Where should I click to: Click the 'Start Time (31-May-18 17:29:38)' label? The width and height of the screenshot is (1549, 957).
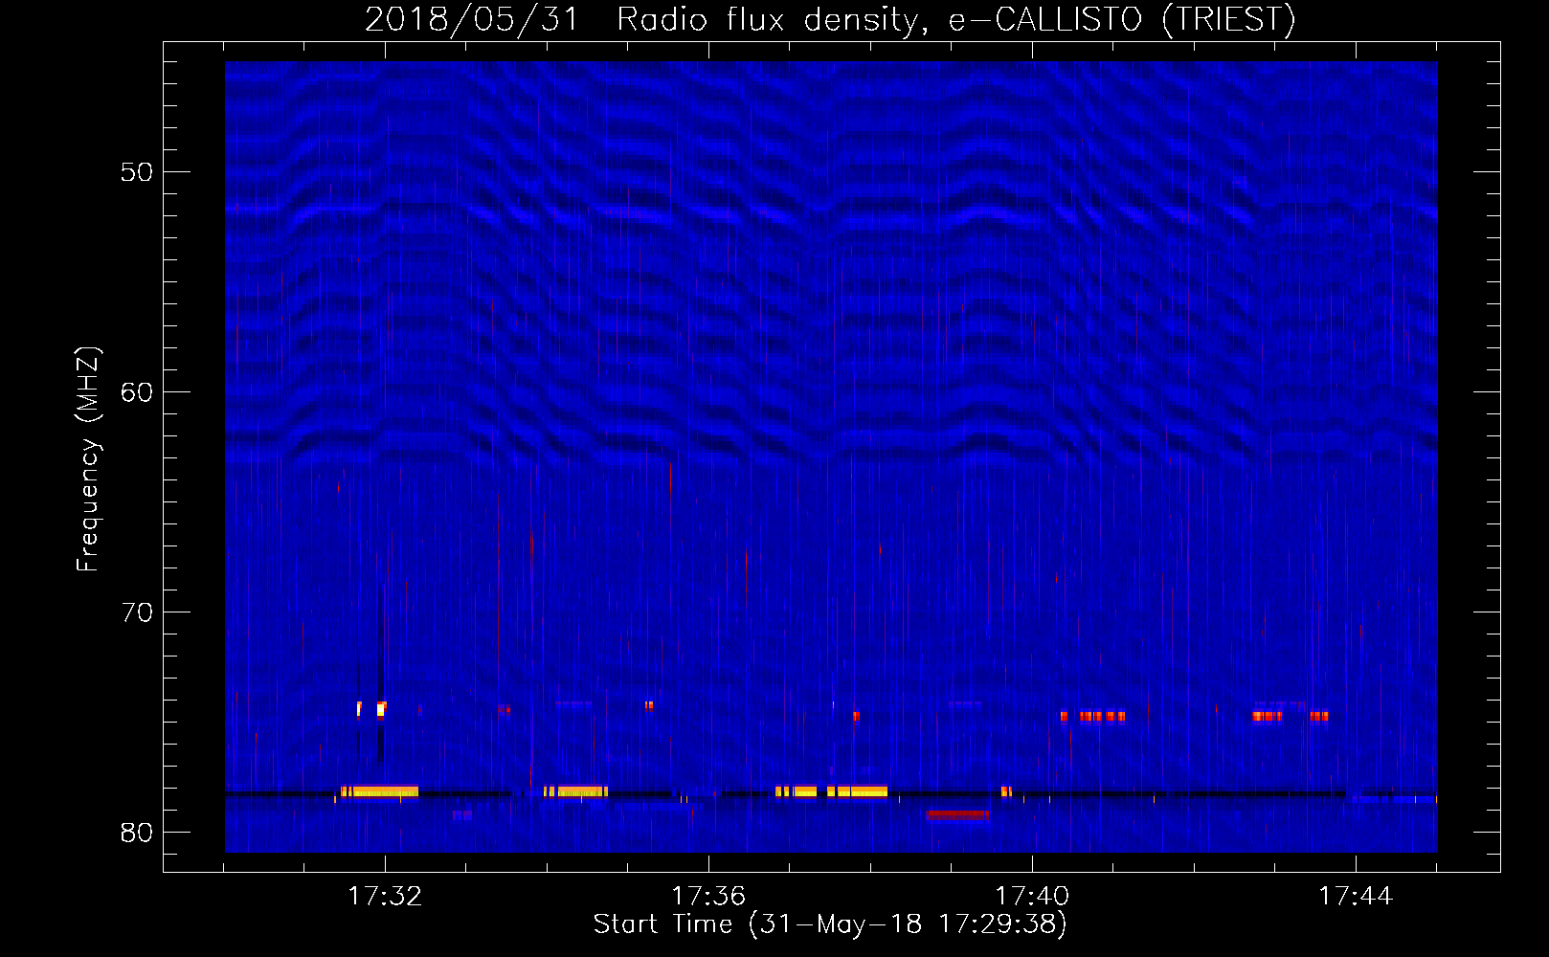pyautogui.click(x=830, y=924)
